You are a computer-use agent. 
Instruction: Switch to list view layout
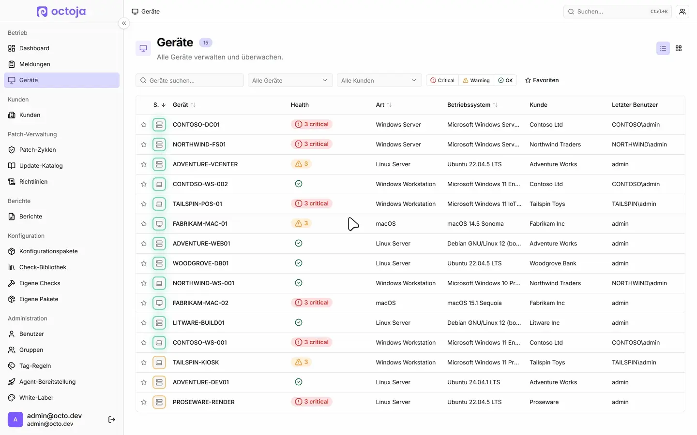coord(663,48)
